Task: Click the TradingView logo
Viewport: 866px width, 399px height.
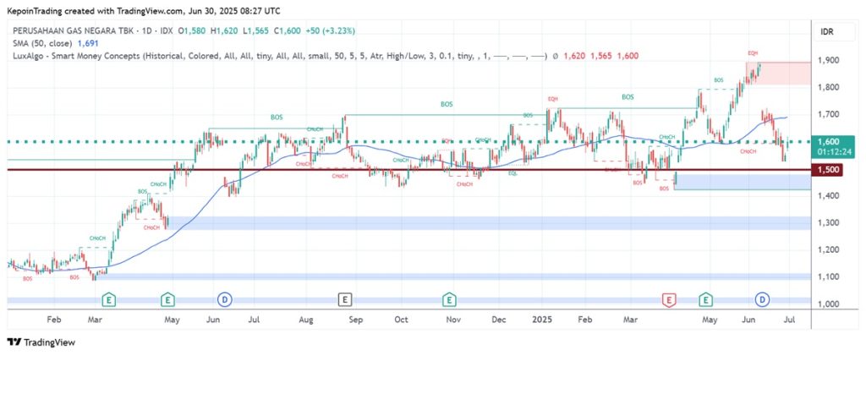Action: (41, 342)
